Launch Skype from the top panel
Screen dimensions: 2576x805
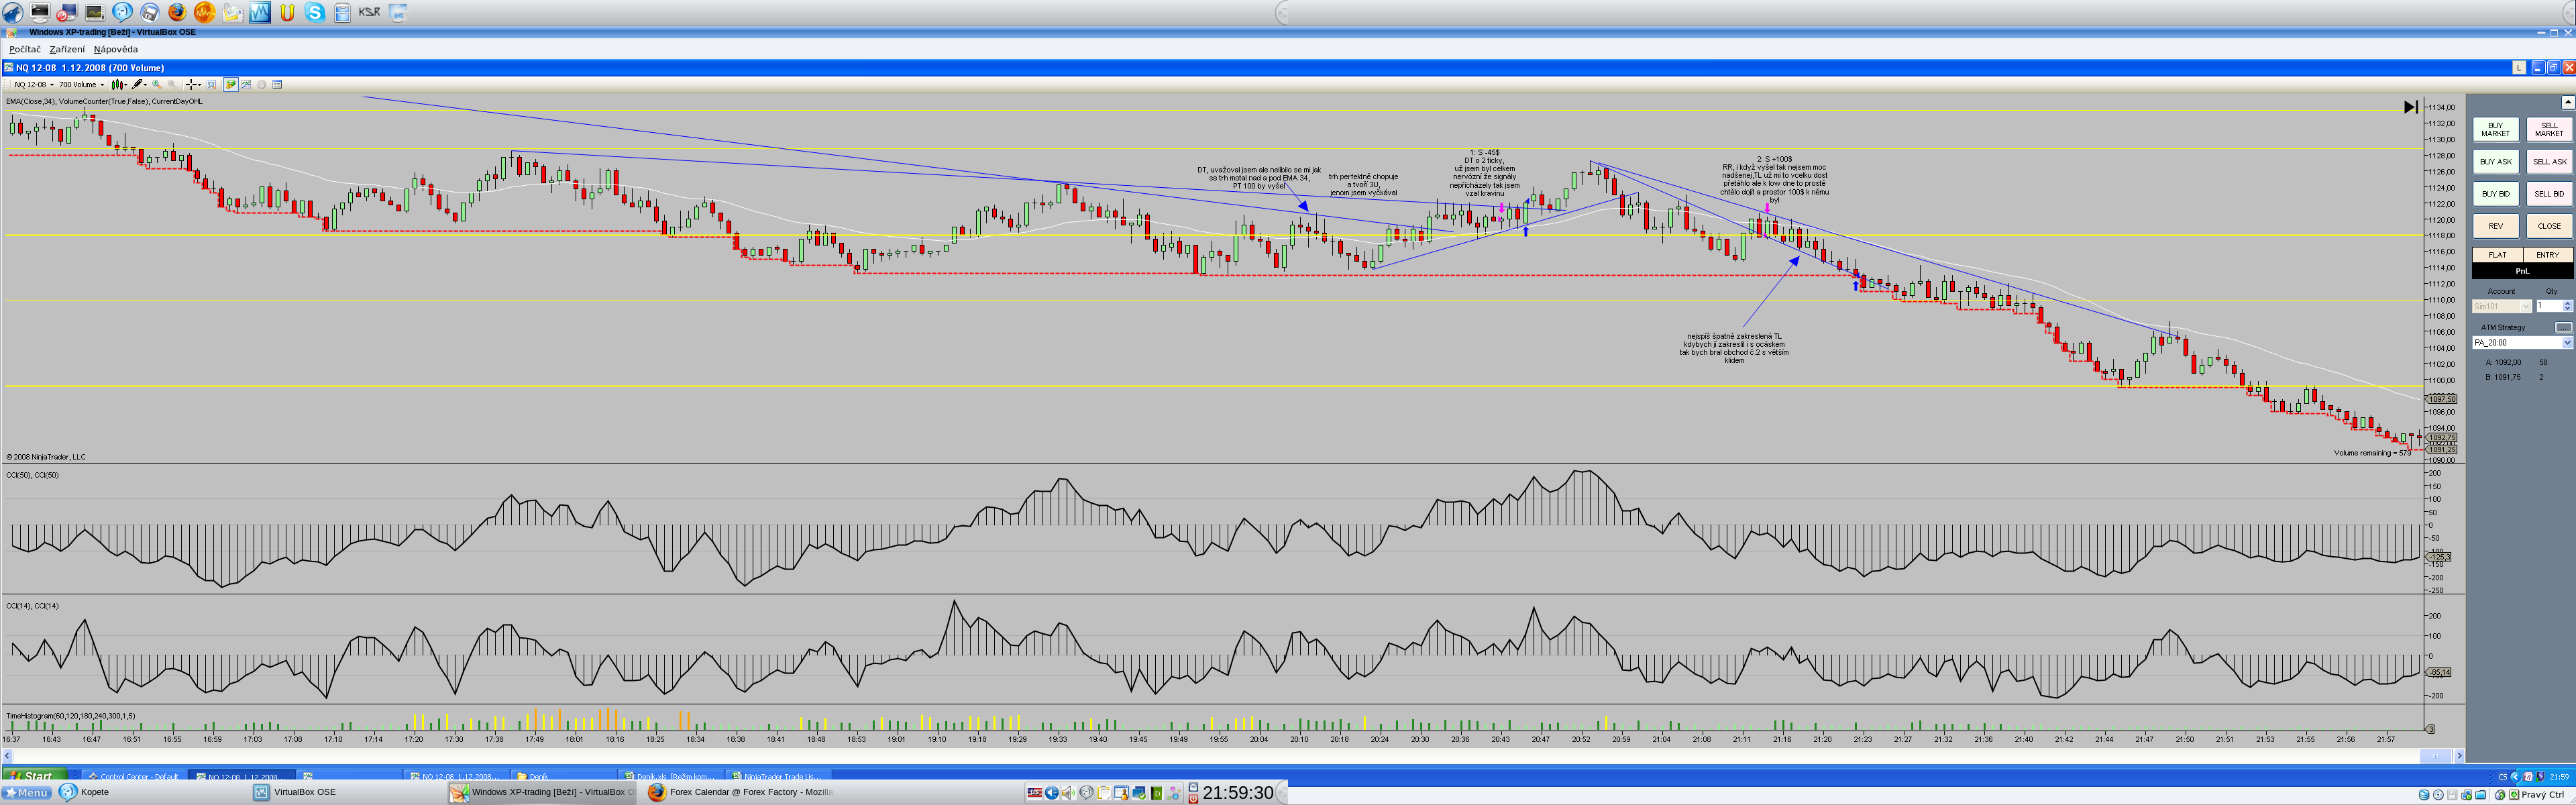tap(315, 12)
